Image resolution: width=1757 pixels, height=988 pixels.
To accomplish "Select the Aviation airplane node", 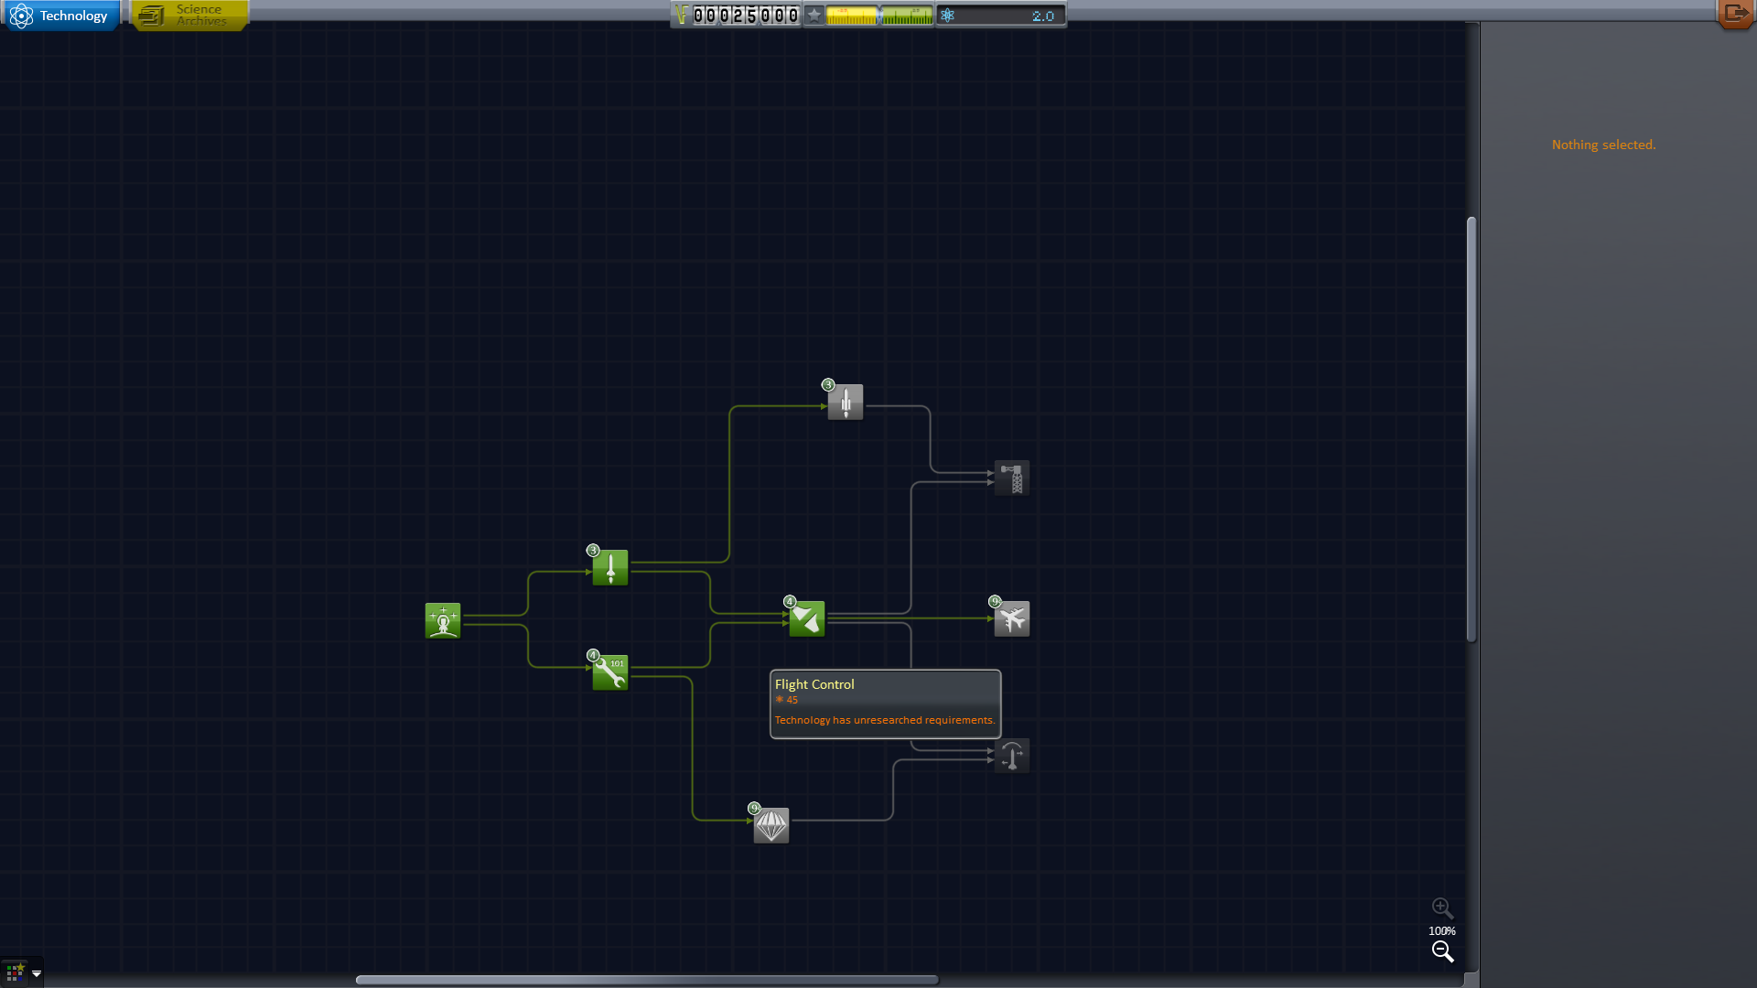I will pyautogui.click(x=1012, y=619).
